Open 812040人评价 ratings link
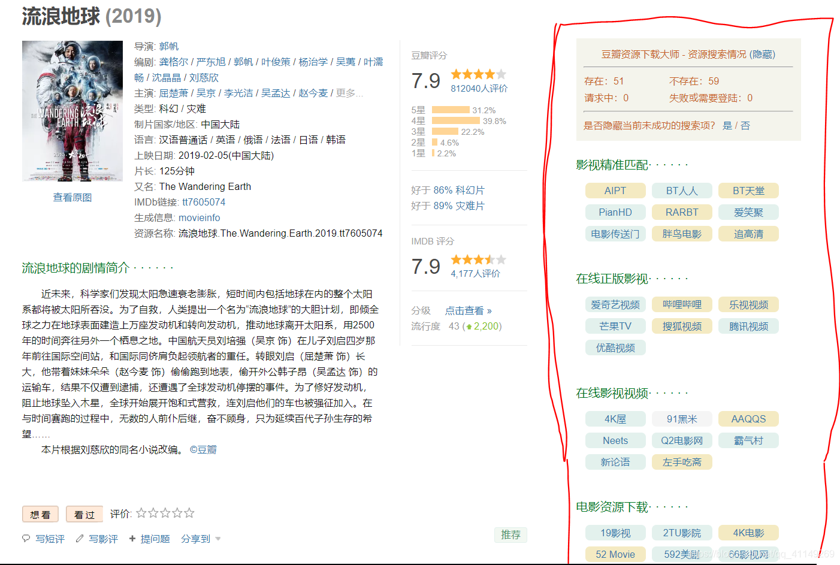Viewport: 840px width, 565px height. pyautogui.click(x=479, y=88)
